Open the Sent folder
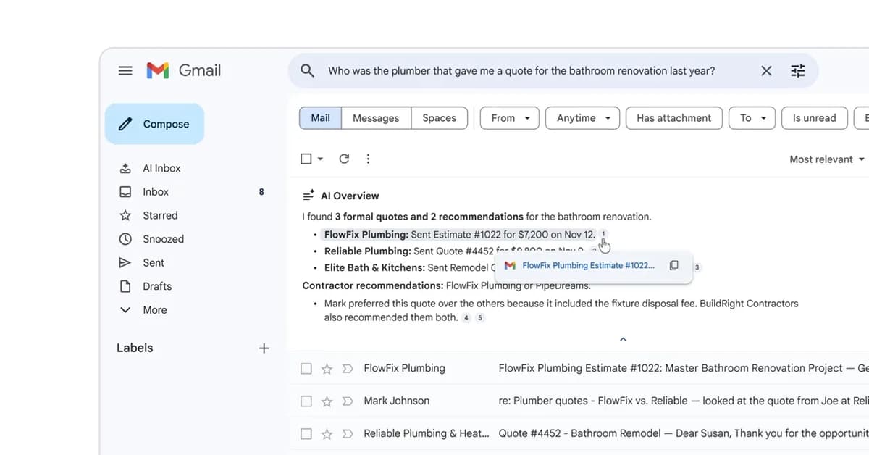 point(152,262)
